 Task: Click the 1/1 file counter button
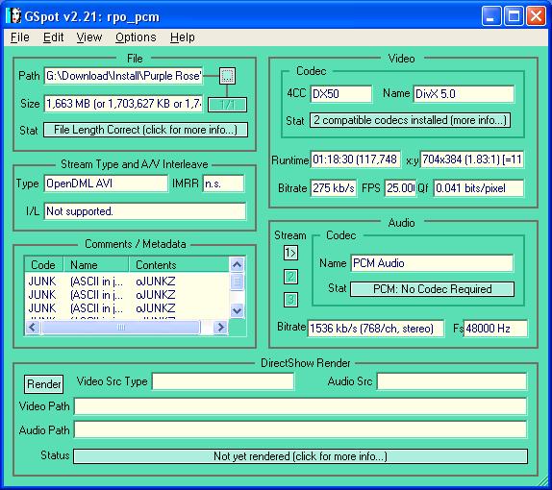click(x=227, y=105)
